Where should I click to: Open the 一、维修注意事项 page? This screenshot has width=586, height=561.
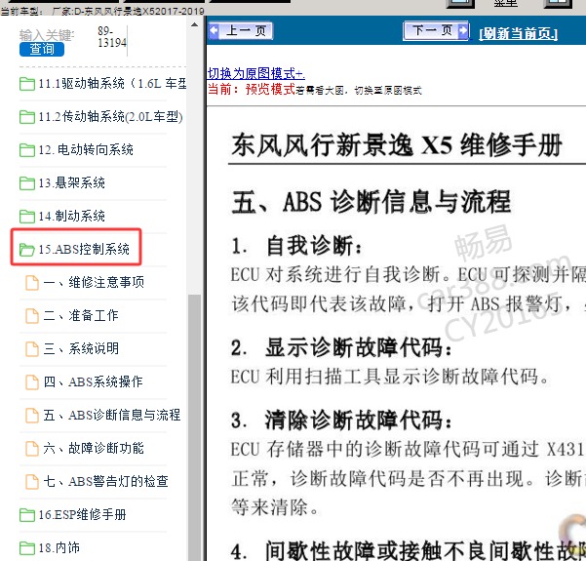94,282
